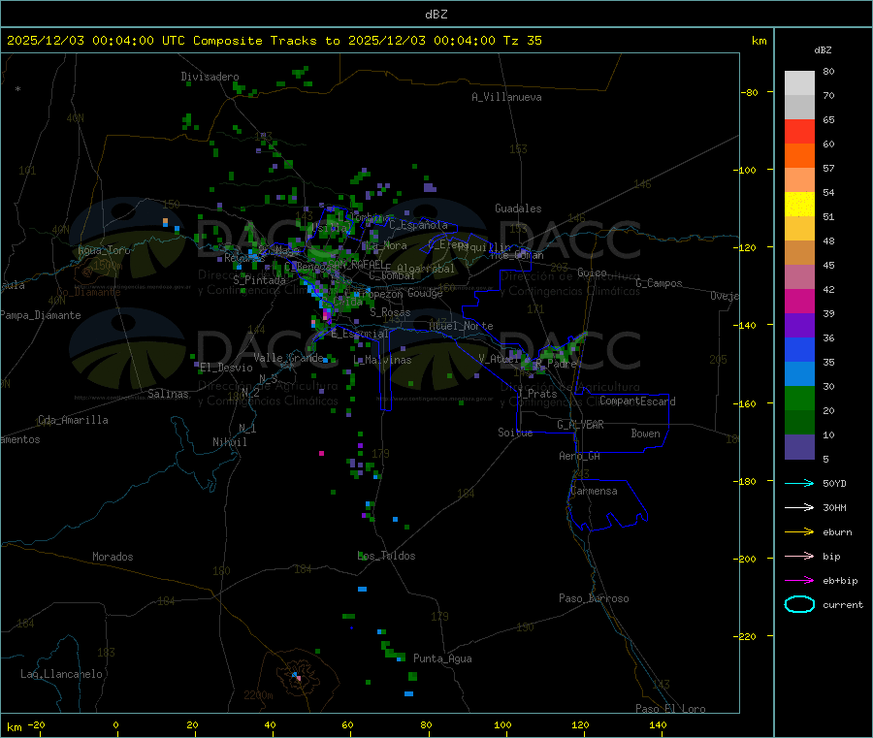Viewport: 873px width, 738px height.
Task: Click the 60 dBZ orange color swatch
Action: (x=799, y=156)
